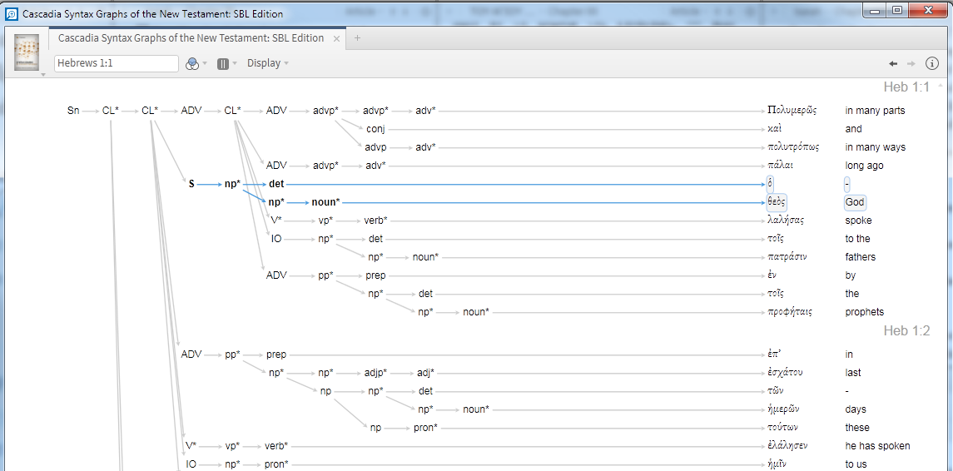The width and height of the screenshot is (953, 471).
Task: Click the gloss 'in many parts'
Action: click(875, 111)
